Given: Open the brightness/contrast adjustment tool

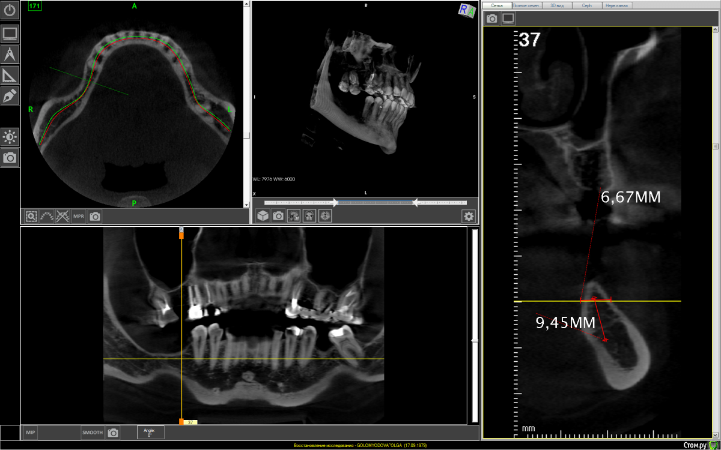Looking at the screenshot, I should (10, 137).
